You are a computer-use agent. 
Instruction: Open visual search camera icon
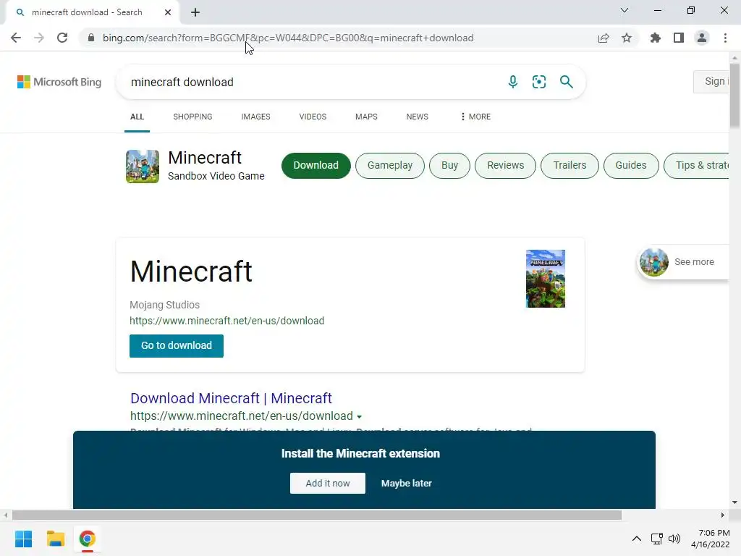[538, 82]
